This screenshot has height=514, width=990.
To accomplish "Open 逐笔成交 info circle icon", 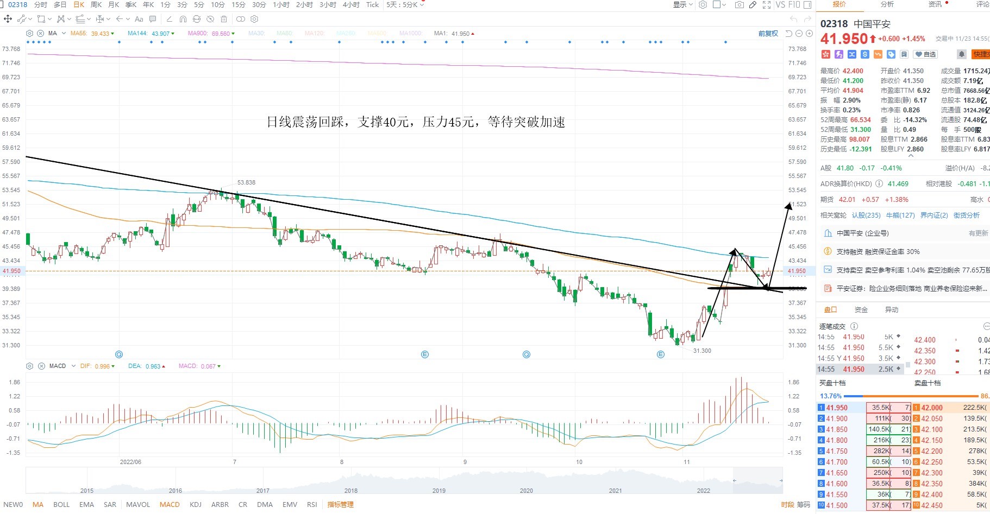I will pyautogui.click(x=854, y=326).
